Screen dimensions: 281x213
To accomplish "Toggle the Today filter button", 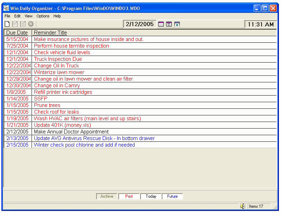I will coord(151,196).
